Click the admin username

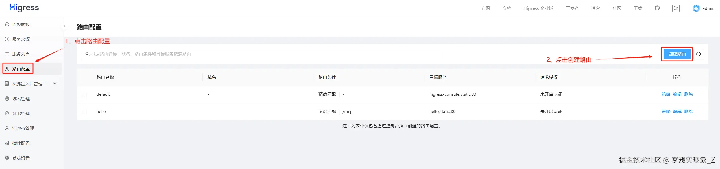(708, 8)
